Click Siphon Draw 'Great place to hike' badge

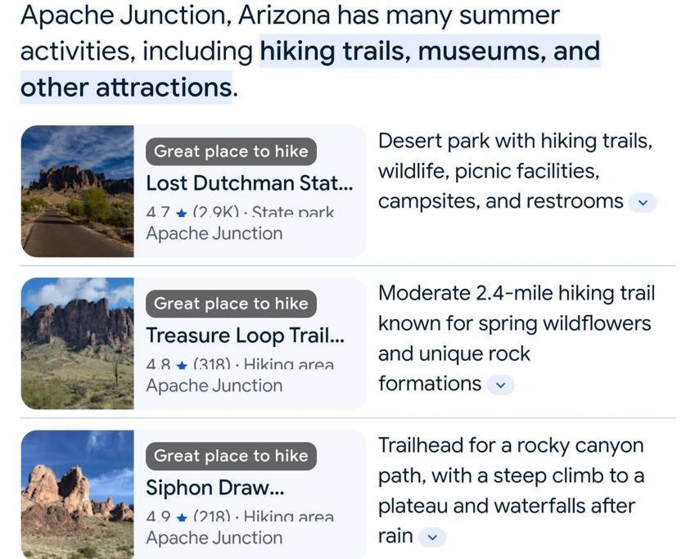coord(231,456)
